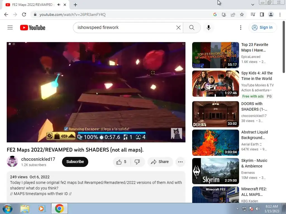Close the FE2 Maps tab
The width and height of the screenshot is (286, 214).
coord(65,5)
